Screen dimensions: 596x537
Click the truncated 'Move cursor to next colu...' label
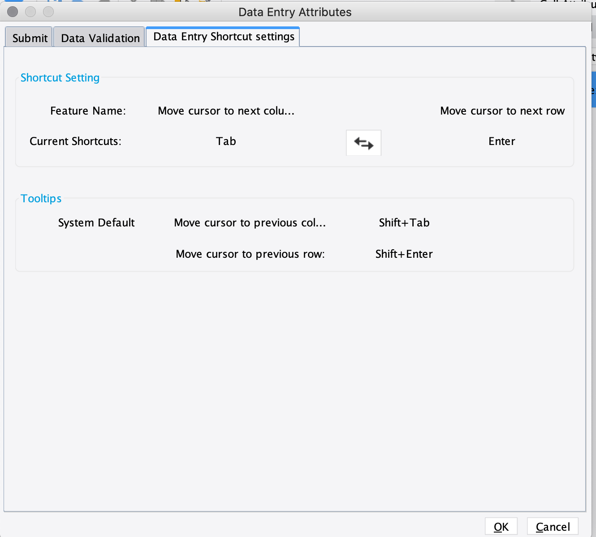[226, 111]
